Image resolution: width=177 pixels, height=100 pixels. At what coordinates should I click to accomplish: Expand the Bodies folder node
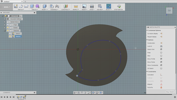pos(5,28)
